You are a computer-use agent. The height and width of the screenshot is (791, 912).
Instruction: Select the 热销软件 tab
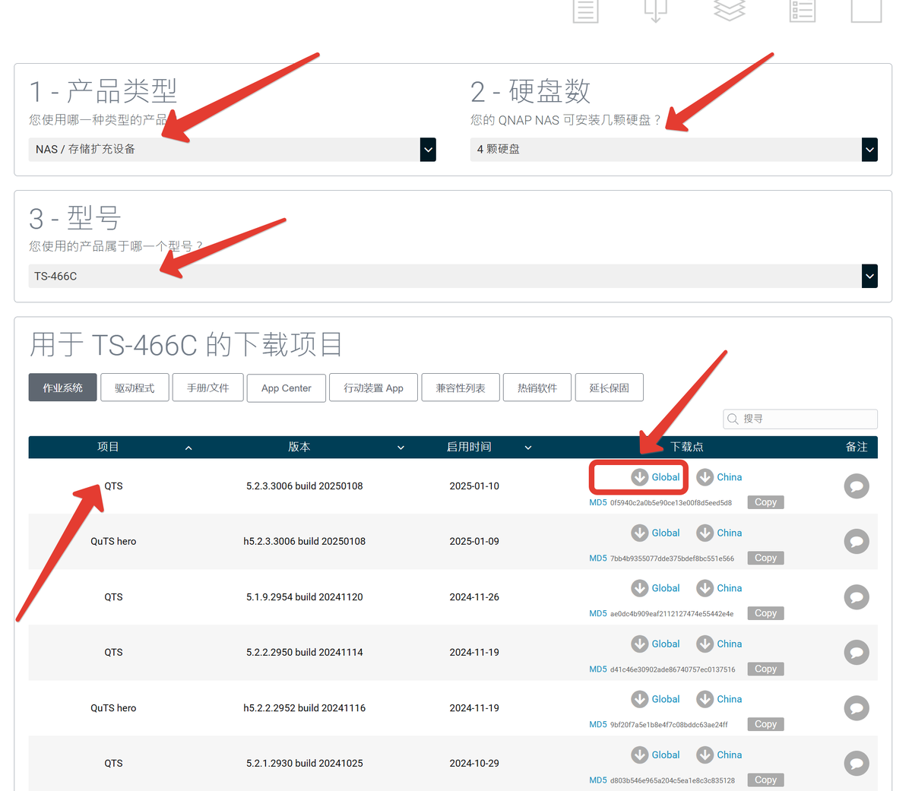[537, 388]
